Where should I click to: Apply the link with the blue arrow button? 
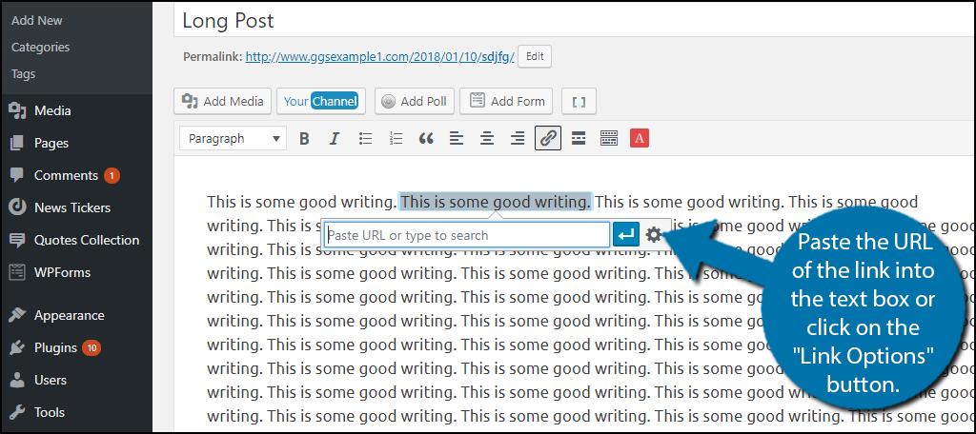(626, 234)
